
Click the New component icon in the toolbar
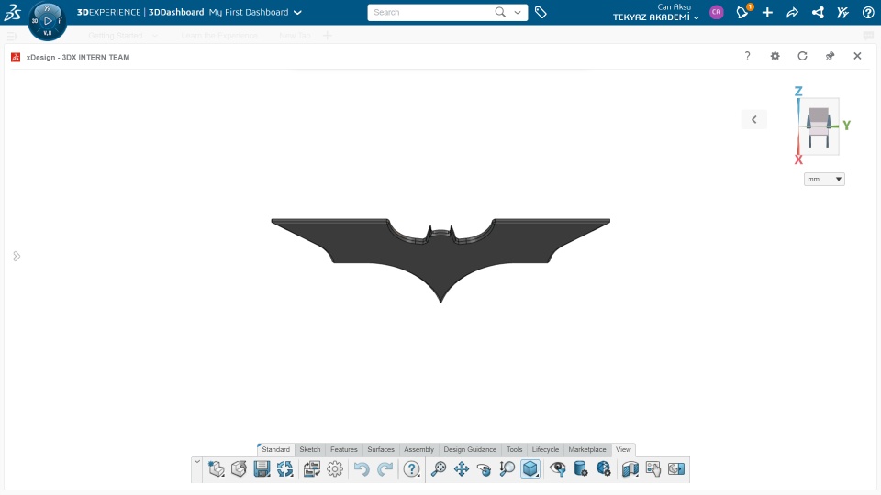coord(217,468)
